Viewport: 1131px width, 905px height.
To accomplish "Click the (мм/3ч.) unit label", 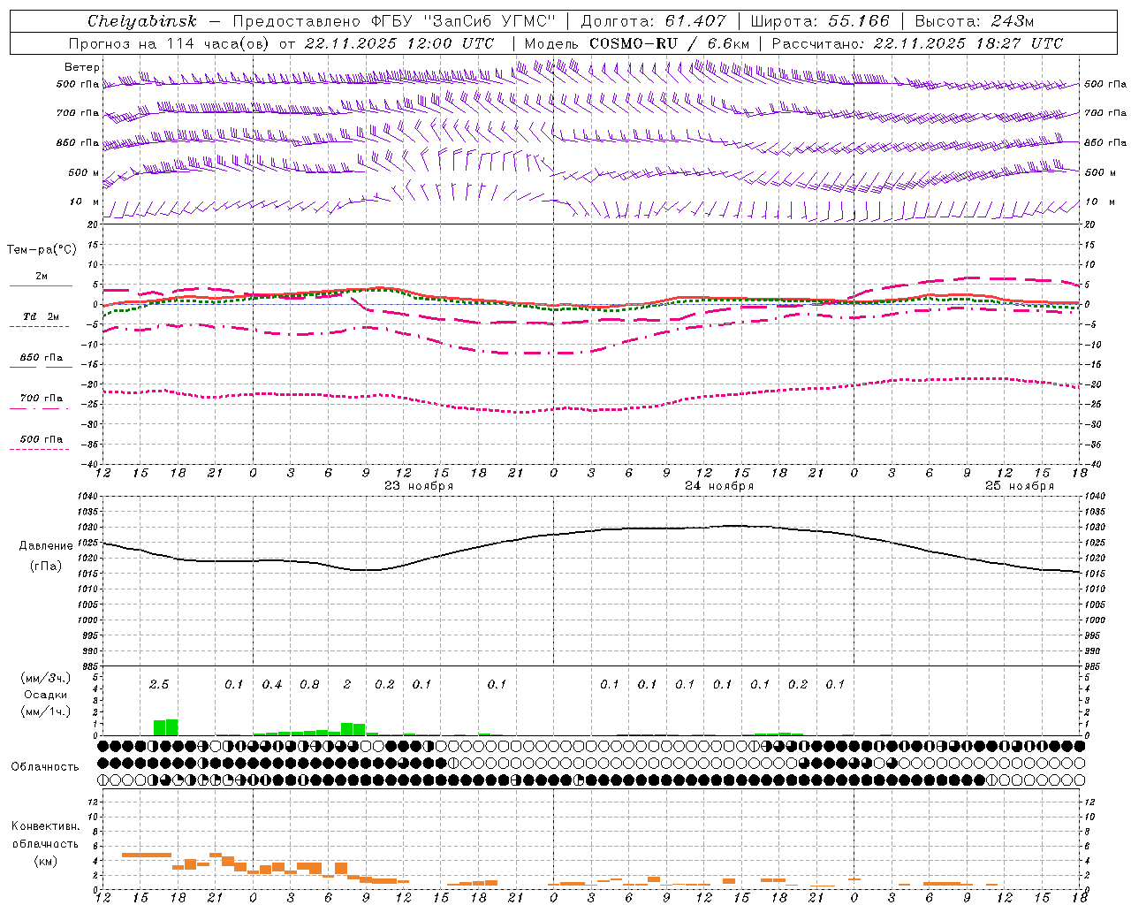I will pyautogui.click(x=45, y=678).
